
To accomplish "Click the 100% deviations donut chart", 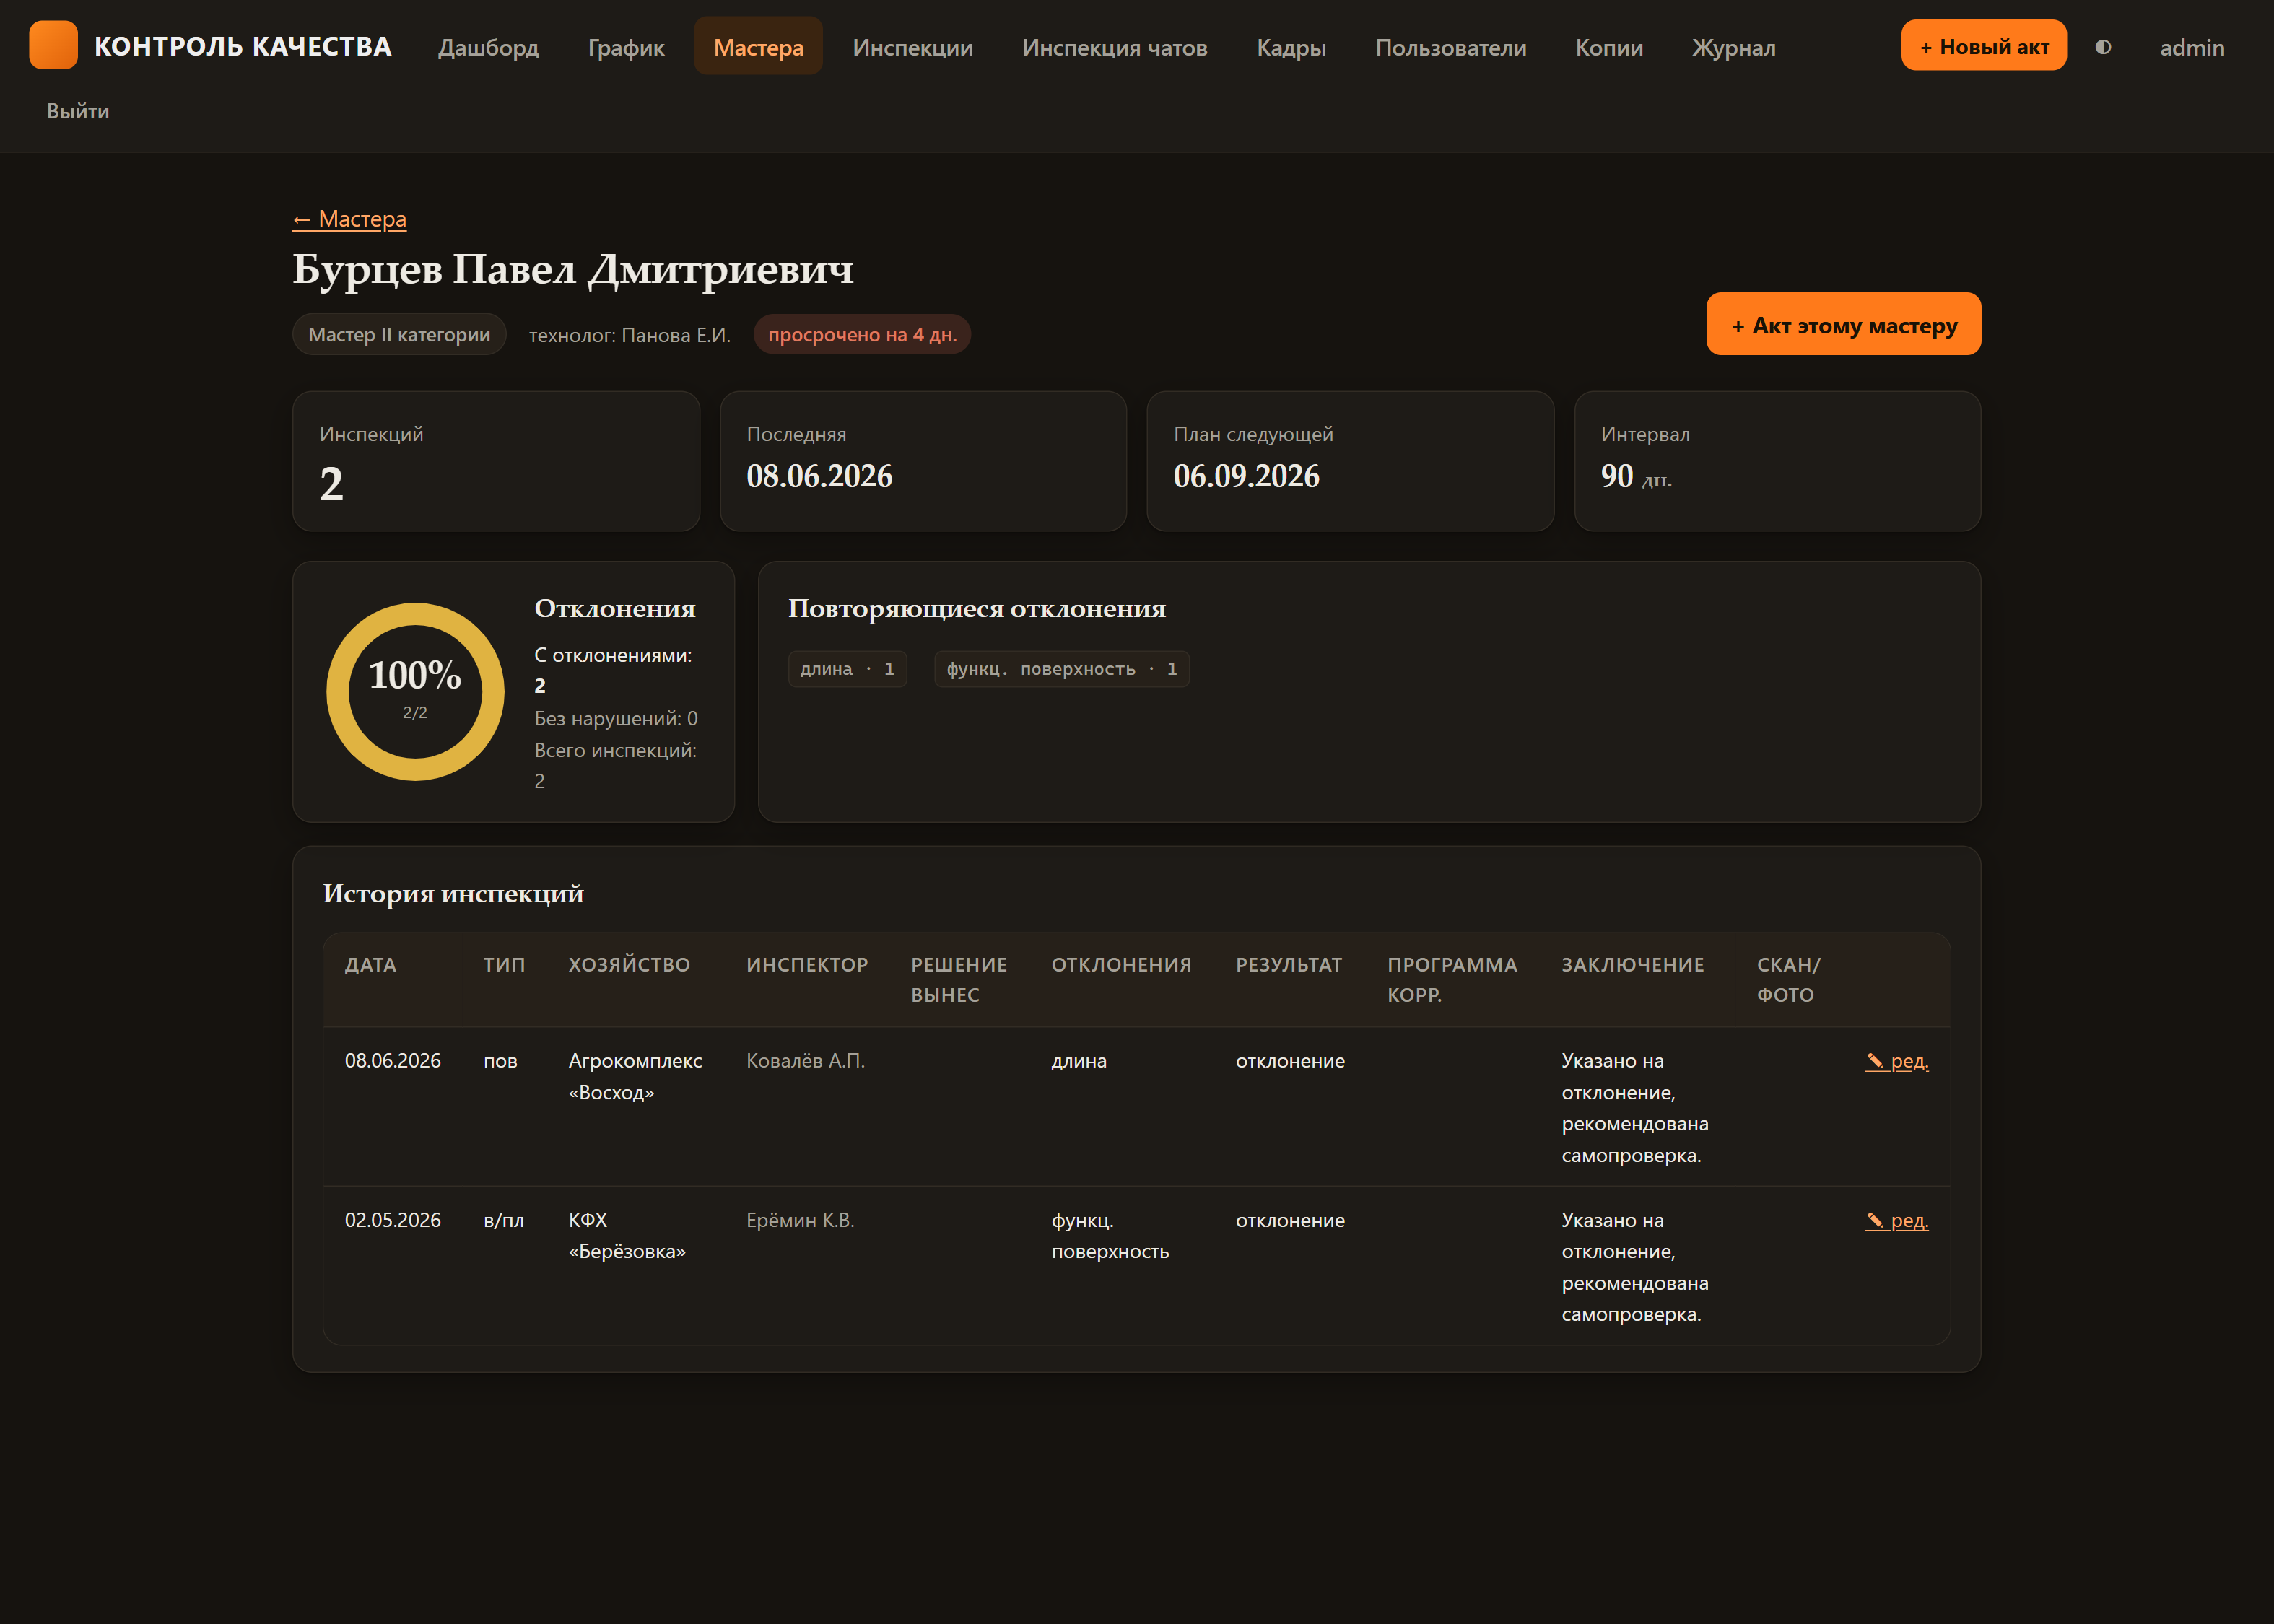I will 415,691.
